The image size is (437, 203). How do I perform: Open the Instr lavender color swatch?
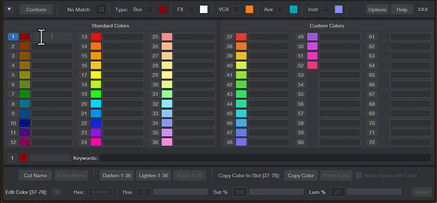pyautogui.click(x=339, y=9)
